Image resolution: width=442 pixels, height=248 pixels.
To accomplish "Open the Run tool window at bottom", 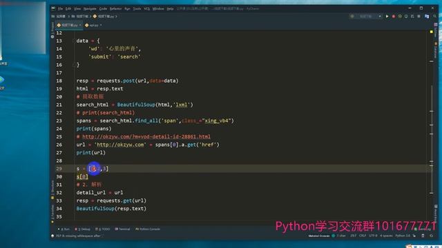I will tap(64, 229).
